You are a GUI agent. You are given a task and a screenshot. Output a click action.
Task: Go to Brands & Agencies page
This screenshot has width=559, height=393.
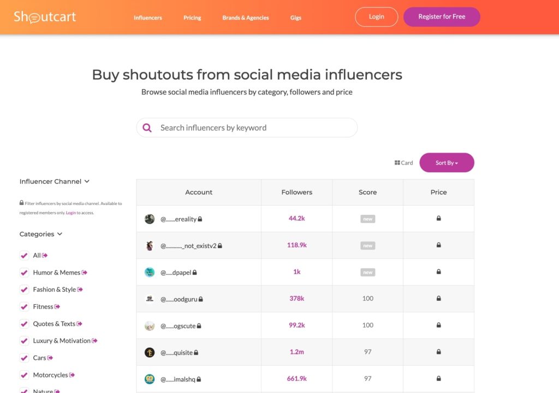[x=246, y=17]
